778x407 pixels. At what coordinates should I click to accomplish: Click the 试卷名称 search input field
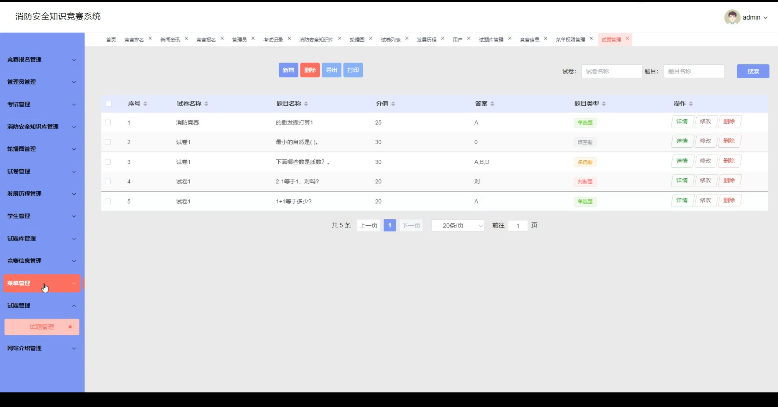pyautogui.click(x=611, y=71)
